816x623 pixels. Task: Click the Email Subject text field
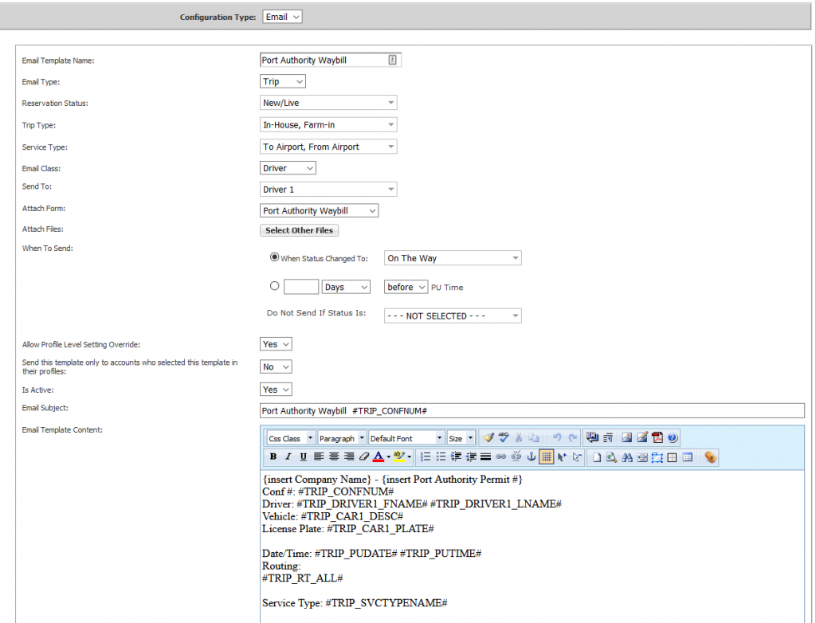[x=532, y=410]
